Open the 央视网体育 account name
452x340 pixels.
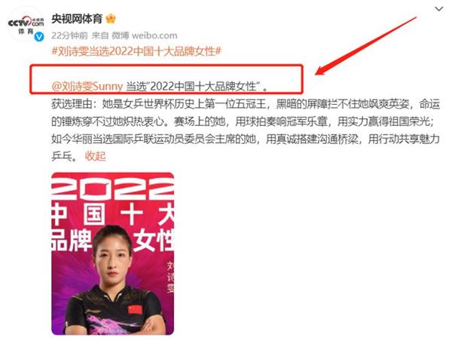click(x=77, y=19)
